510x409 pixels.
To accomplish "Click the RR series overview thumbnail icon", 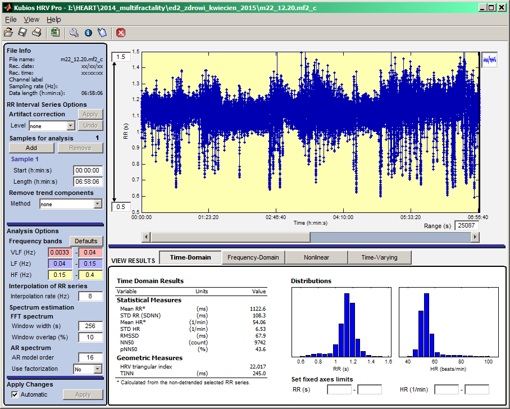I will coord(490,60).
